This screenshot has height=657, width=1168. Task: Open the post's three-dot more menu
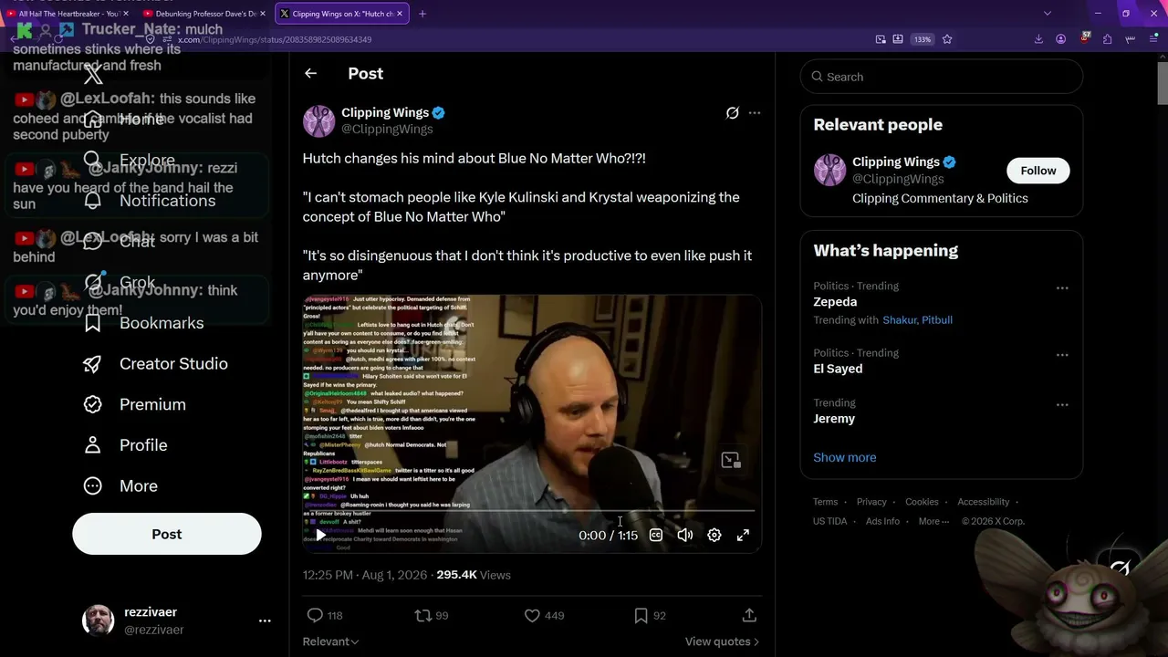[755, 113]
